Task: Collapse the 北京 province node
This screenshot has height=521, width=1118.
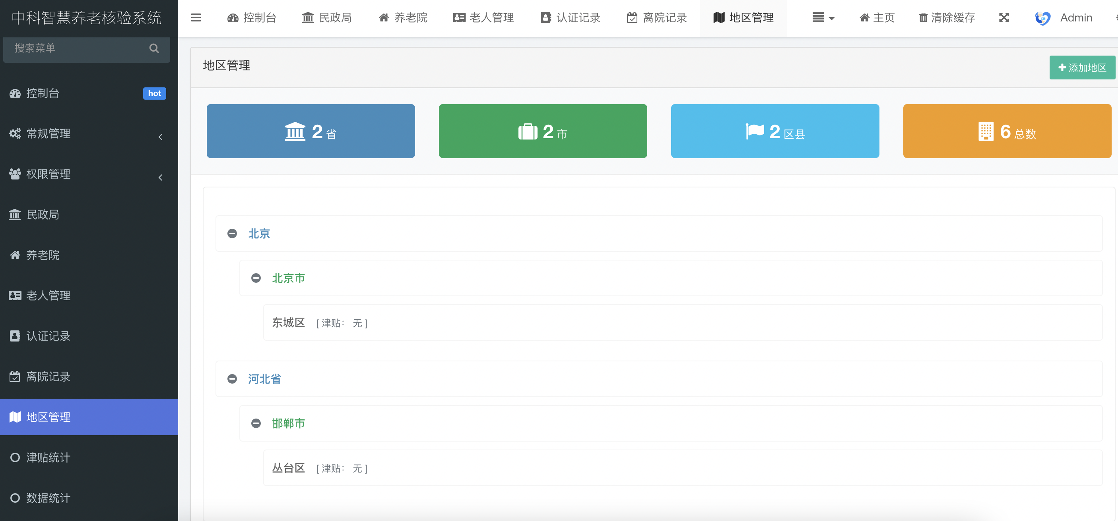Action: point(232,233)
